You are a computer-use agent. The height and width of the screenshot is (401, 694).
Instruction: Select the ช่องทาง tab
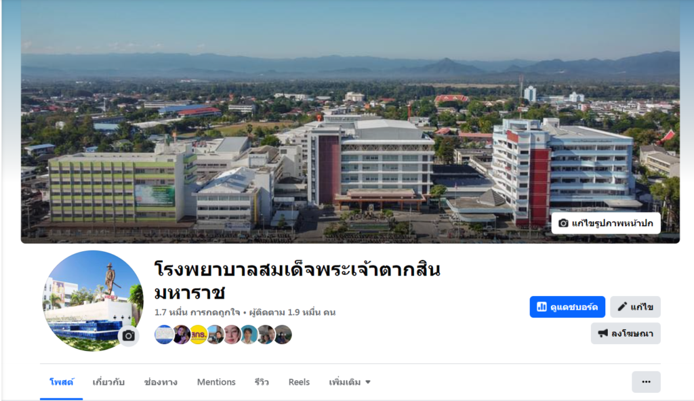tap(161, 382)
